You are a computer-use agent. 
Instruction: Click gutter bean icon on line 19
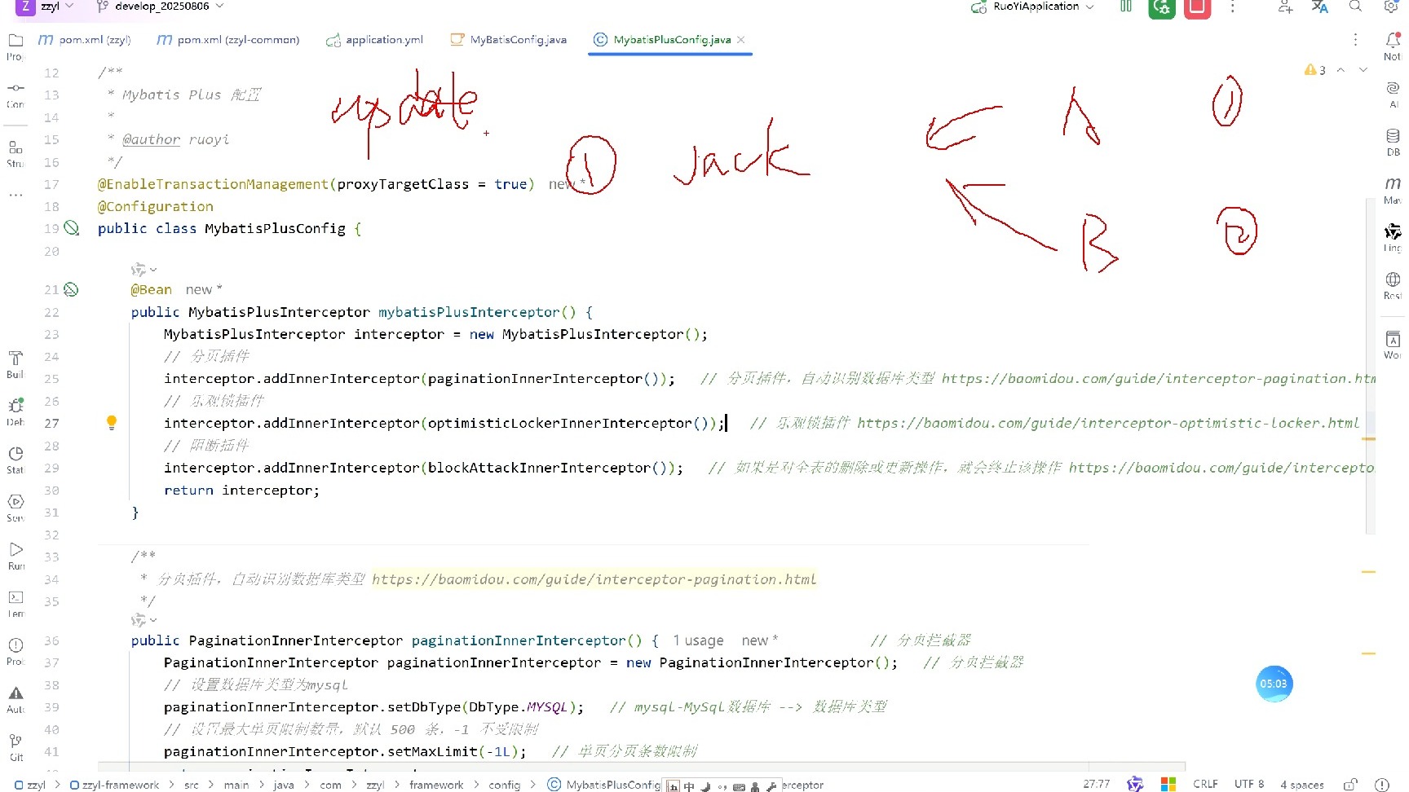[72, 228]
